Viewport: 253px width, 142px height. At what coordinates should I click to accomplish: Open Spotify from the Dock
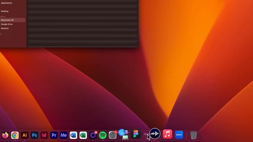pos(103,135)
